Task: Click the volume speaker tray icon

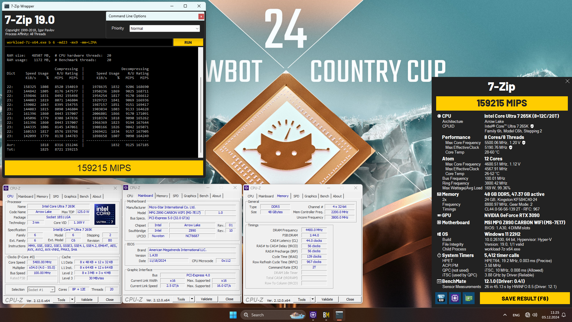Action: pos(535,315)
